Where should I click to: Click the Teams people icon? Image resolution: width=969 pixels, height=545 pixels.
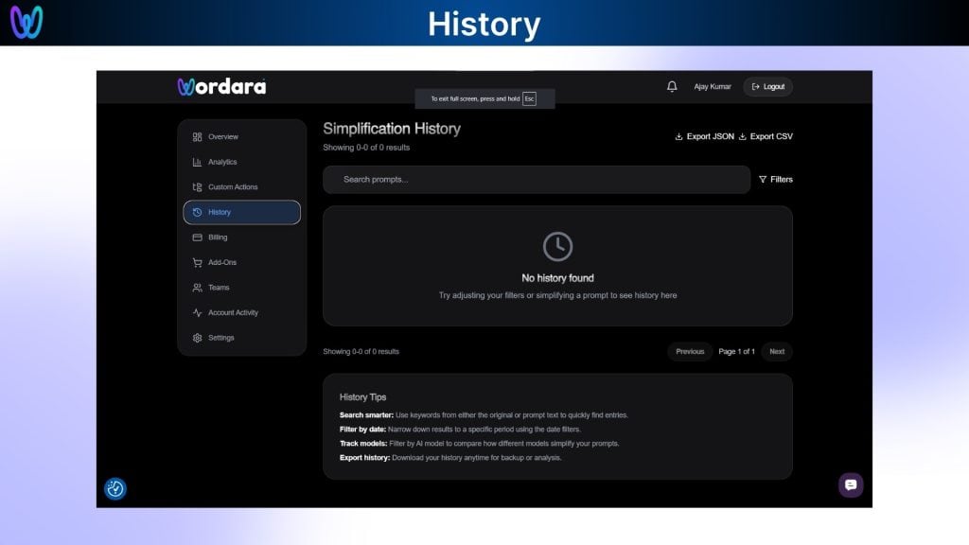pos(197,287)
